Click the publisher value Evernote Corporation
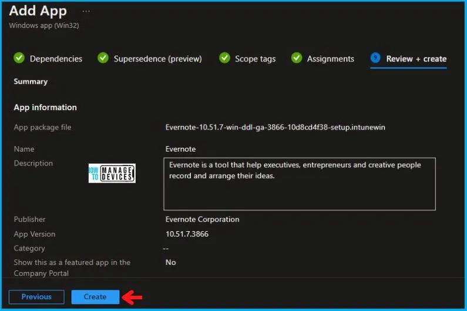Screen dimensions: 467x311 (x=202, y=219)
